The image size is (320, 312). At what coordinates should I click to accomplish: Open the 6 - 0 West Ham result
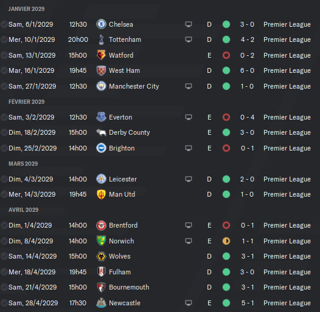click(x=247, y=70)
